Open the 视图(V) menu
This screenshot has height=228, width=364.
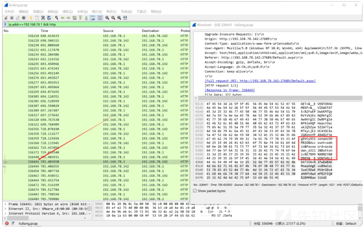pyautogui.click(x=38, y=11)
